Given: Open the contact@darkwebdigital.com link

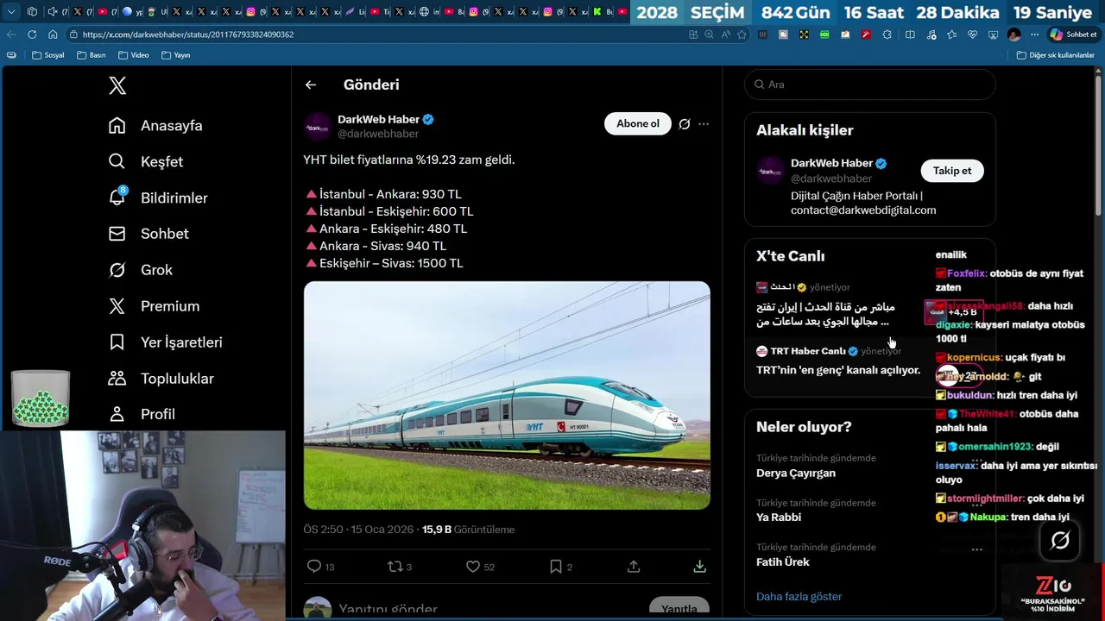Looking at the screenshot, I should pyautogui.click(x=863, y=210).
